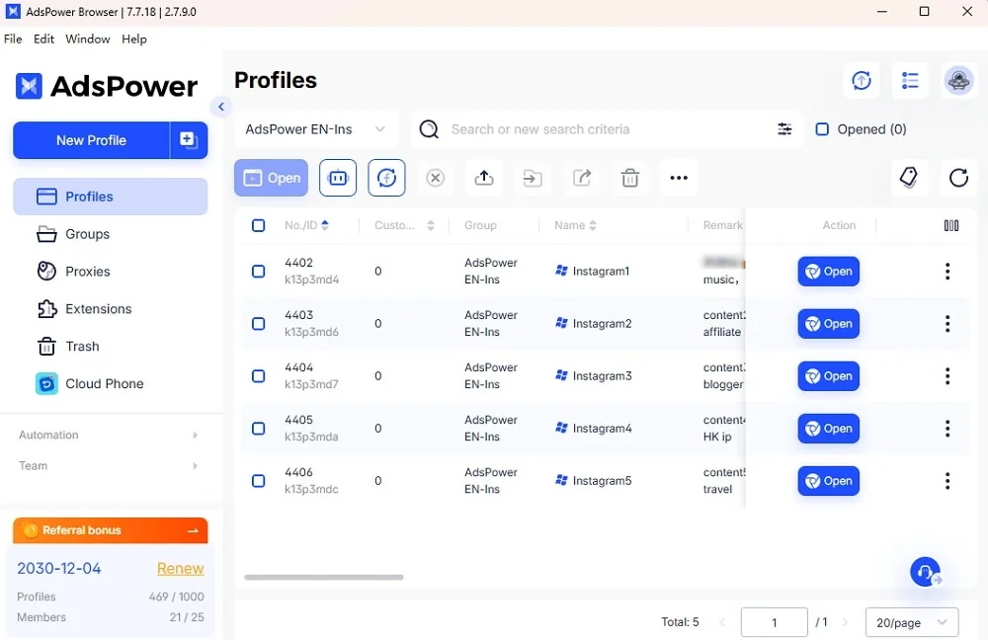
Task: Open tag management with the tag icon
Action: [909, 178]
